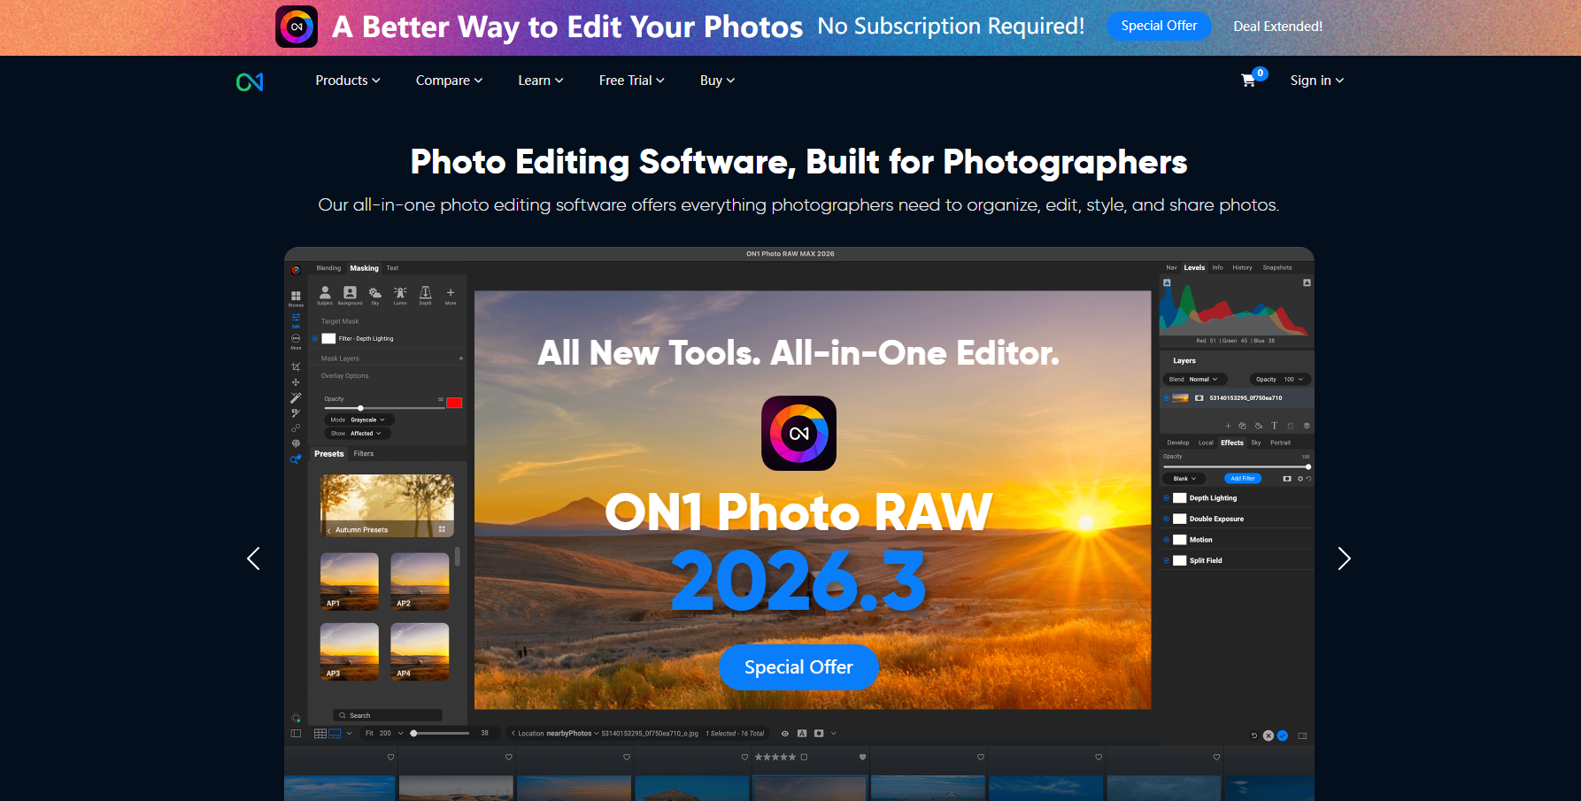Select the Lumin mask tool
Image resolution: width=1581 pixels, height=801 pixels.
click(400, 295)
